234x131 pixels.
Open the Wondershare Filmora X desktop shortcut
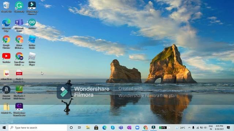point(32,8)
